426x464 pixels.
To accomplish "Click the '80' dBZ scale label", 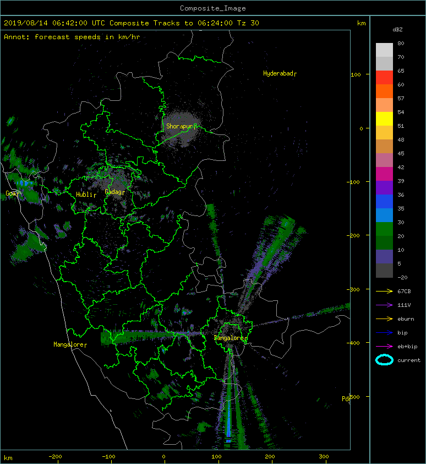I will (401, 43).
